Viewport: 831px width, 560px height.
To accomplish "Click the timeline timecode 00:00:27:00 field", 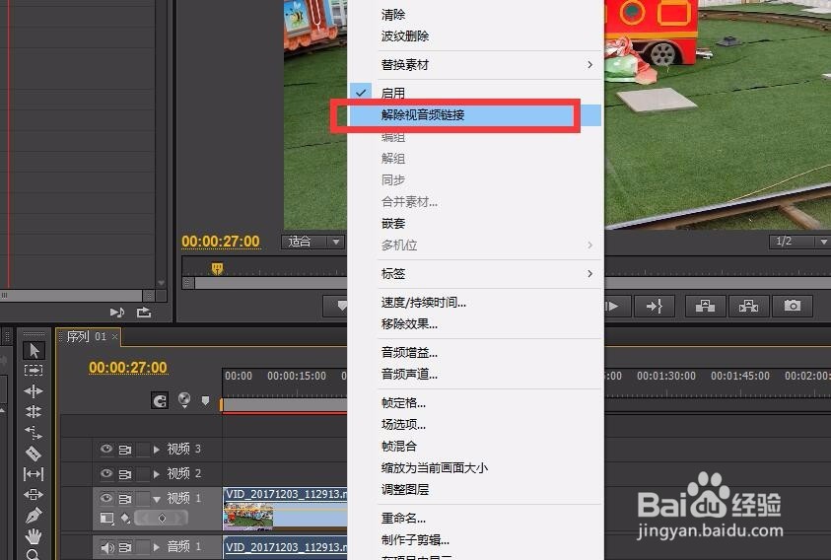I will pos(128,368).
